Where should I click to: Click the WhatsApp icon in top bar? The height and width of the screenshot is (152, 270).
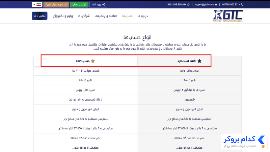(188, 4)
